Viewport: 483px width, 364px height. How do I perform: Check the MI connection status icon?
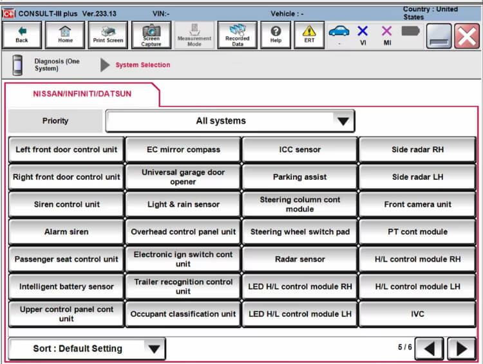387,31
